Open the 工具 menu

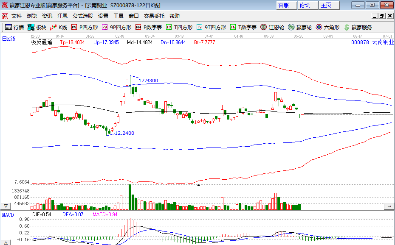pyautogui.click(x=118, y=16)
